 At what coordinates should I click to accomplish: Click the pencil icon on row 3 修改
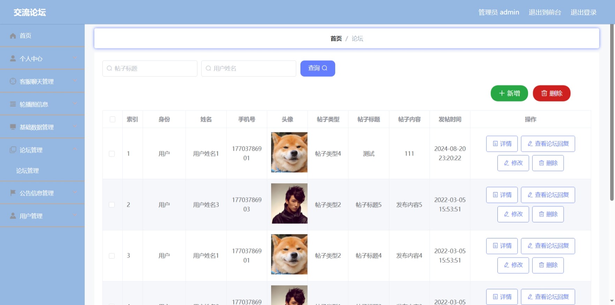507,265
